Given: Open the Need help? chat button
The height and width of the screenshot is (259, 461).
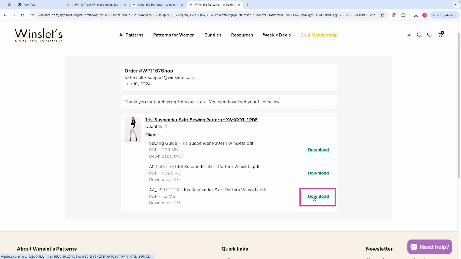Looking at the screenshot, I should (430, 247).
